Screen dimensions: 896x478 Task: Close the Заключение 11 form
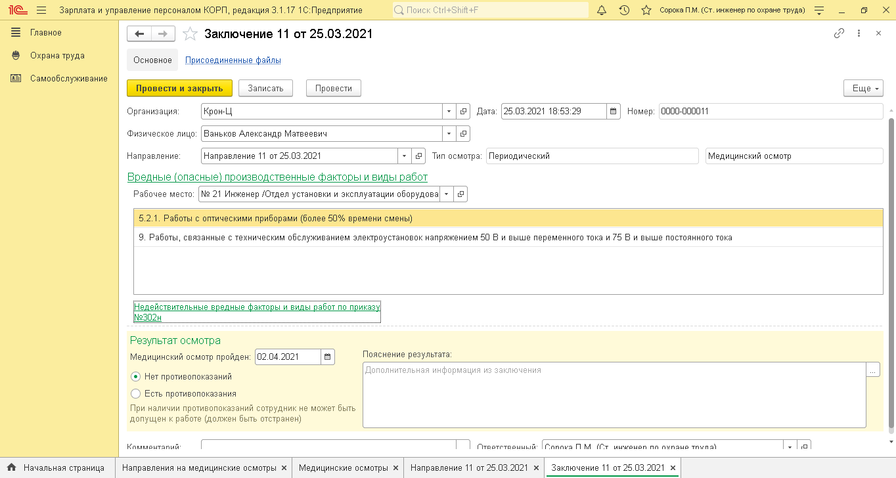(878, 33)
